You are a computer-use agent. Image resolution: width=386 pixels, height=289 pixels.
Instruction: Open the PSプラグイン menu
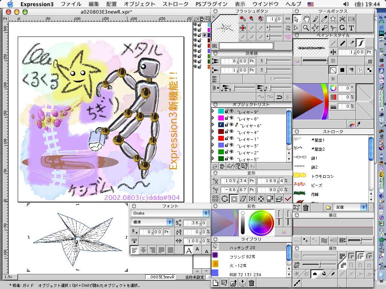click(211, 4)
